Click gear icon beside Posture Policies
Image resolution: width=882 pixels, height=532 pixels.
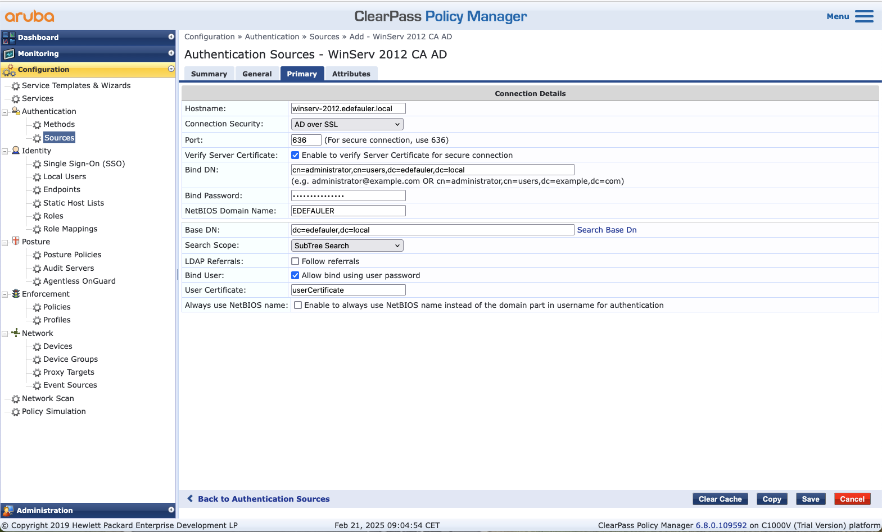pos(37,255)
